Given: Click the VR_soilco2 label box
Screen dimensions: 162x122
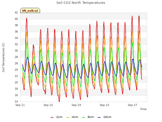Looking at the screenshot, I should (x=30, y=11).
